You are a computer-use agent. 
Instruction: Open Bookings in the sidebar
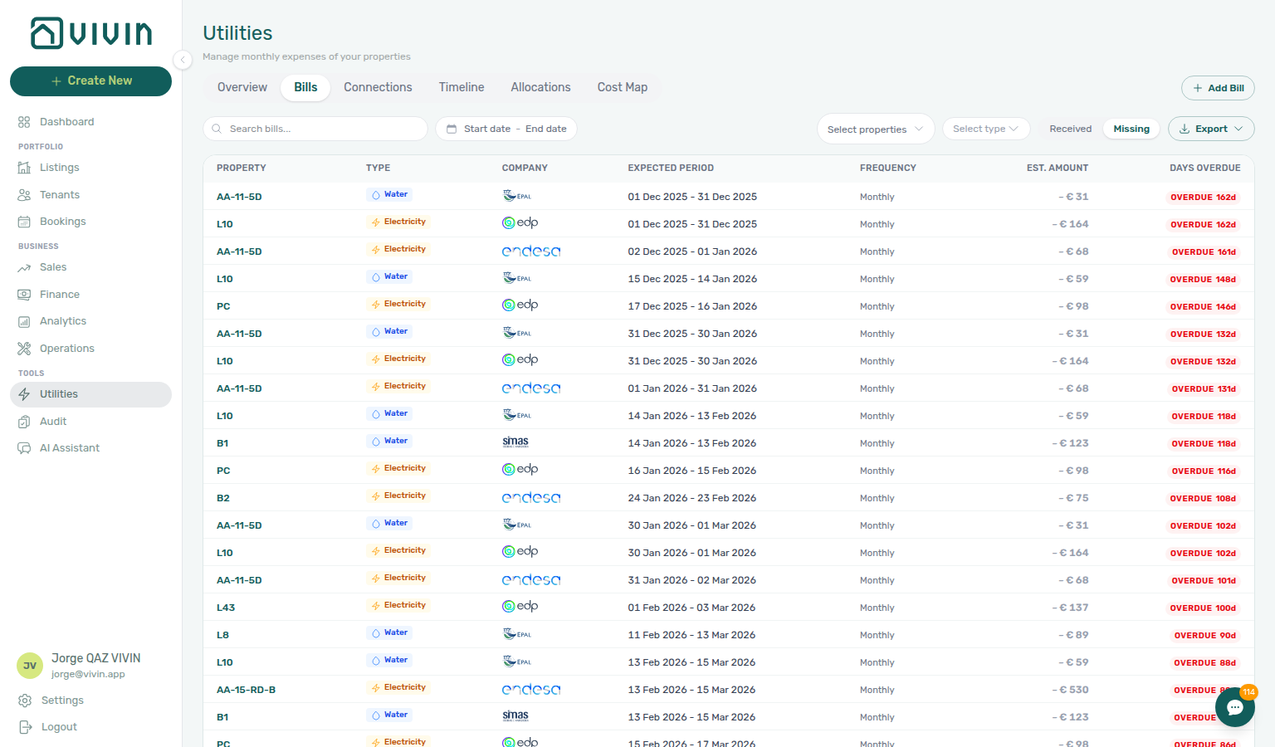pos(62,222)
